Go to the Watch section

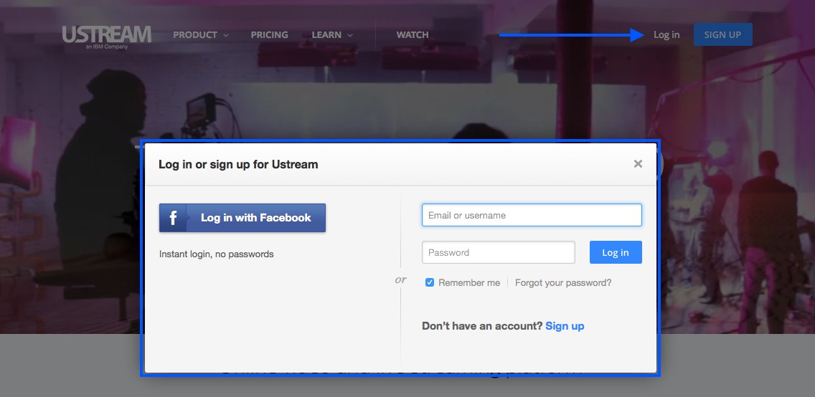click(413, 35)
